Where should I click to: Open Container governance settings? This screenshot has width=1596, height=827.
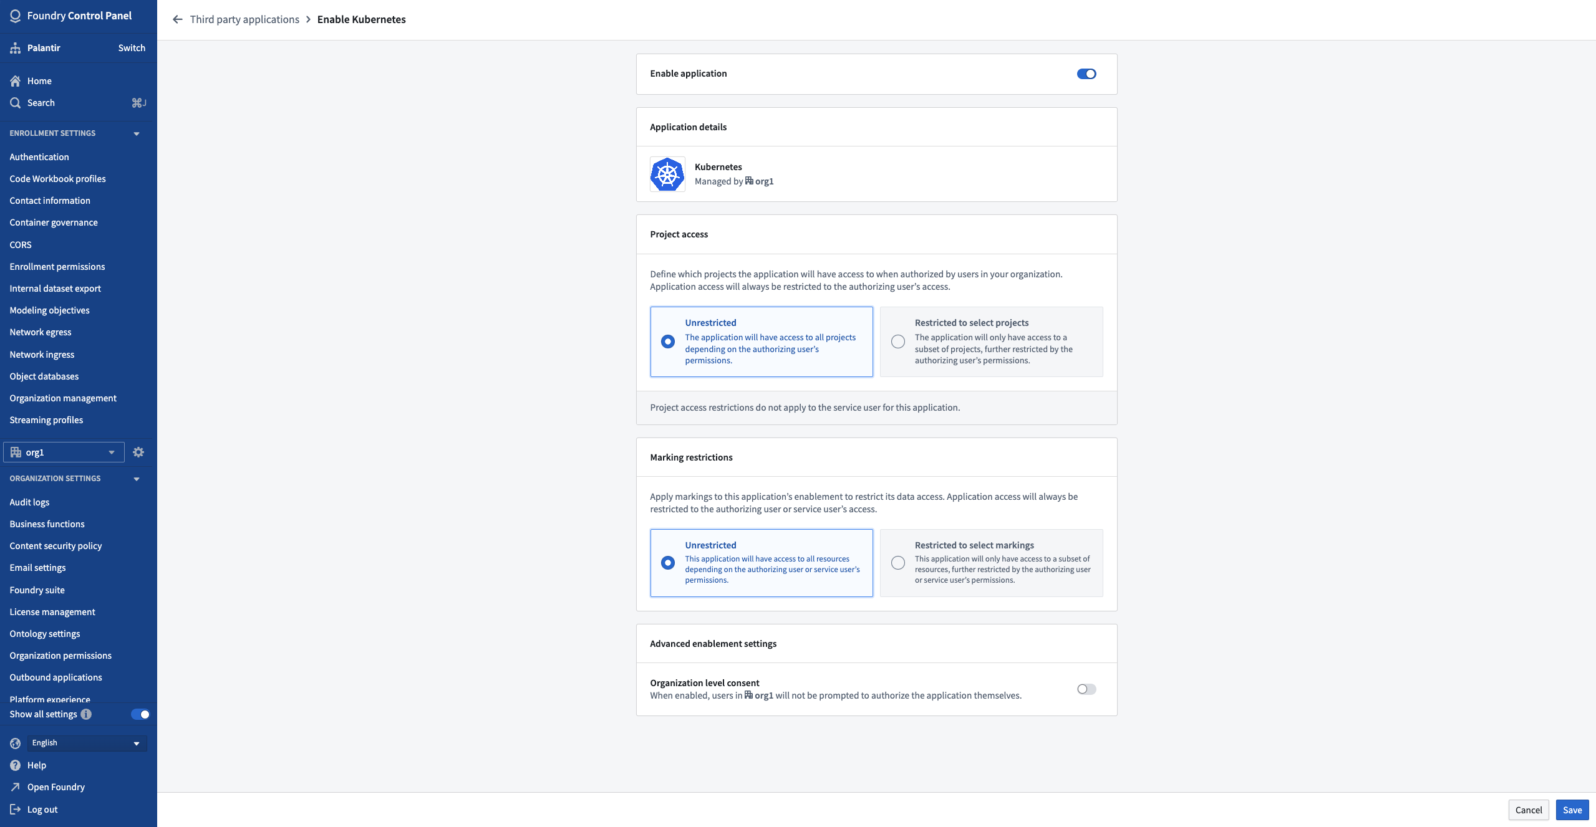(54, 222)
